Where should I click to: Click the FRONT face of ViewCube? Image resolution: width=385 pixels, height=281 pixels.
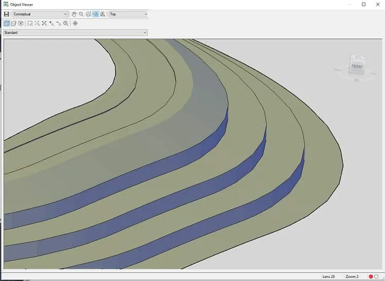357,67
